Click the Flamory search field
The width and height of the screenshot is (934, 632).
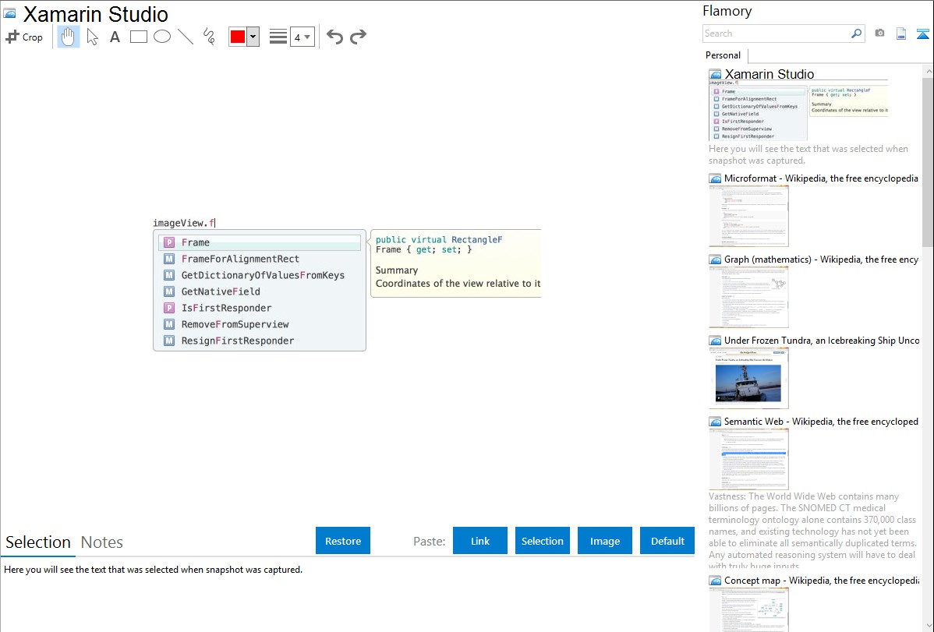pos(777,34)
